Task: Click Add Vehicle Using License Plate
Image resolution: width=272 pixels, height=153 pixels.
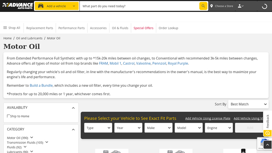Action: pyautogui.click(x=208, y=118)
